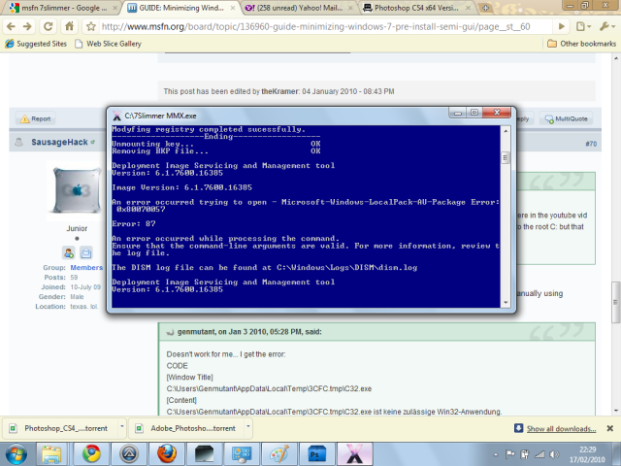
Task: Show hidden tray icons arrow
Action: pyautogui.click(x=496, y=454)
